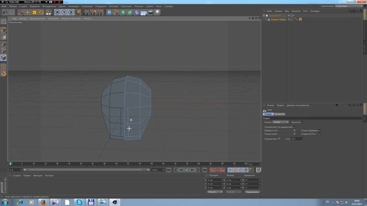Click the green array modeling icon
This screenshot has height=206, width=367.
[130, 13]
